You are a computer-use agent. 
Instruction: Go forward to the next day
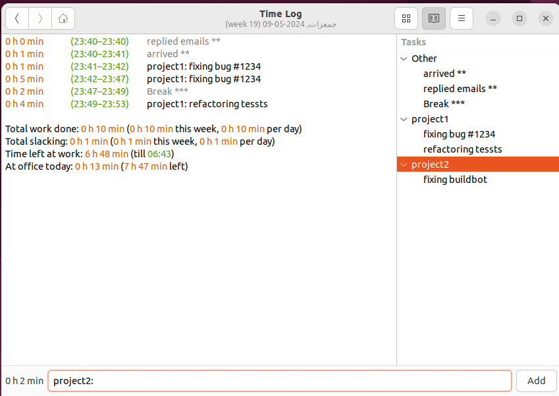pos(40,18)
